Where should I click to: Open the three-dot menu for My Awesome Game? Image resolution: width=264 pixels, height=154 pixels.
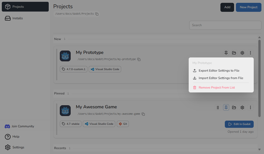(x=250, y=107)
